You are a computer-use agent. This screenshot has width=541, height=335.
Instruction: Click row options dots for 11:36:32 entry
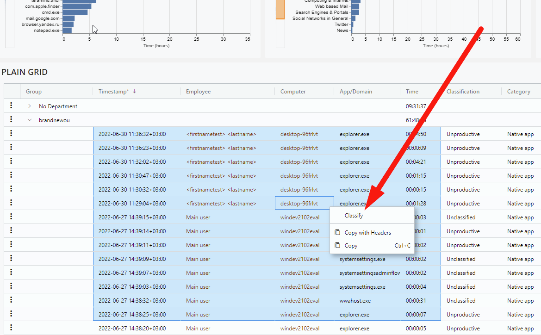point(11,134)
